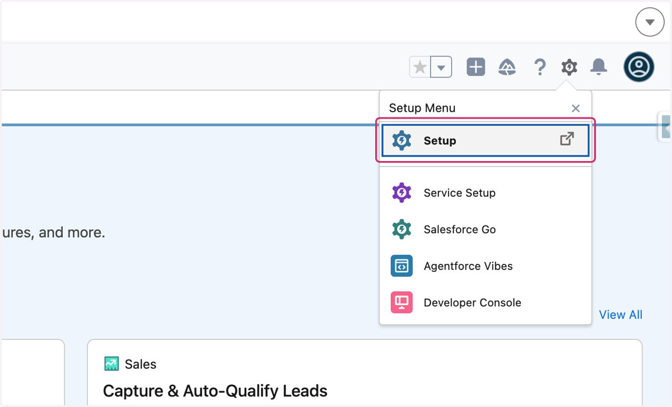Close the Setup Menu with X
The height and width of the screenshot is (407, 672).
pyautogui.click(x=576, y=108)
